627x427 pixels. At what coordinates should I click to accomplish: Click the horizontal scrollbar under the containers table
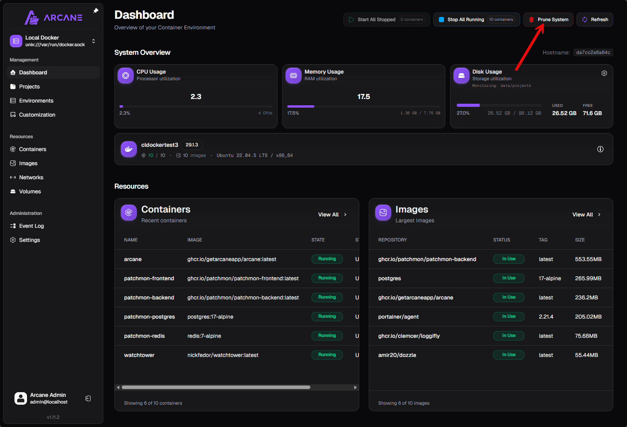click(x=215, y=387)
